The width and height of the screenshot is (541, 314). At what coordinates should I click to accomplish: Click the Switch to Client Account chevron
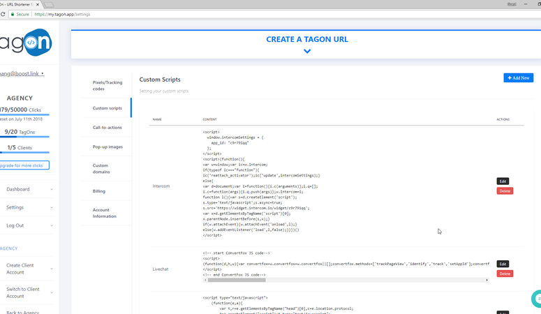point(52,292)
